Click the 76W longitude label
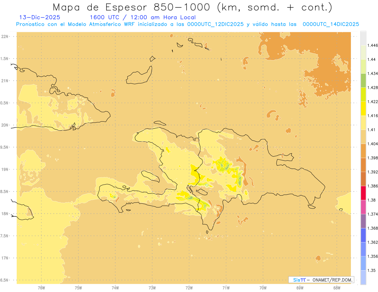The width and height of the screenshot is (378, 292). [41, 288]
